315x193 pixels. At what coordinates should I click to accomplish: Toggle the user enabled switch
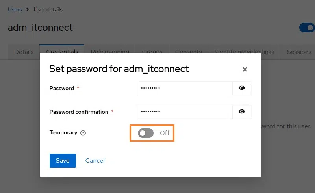click(x=307, y=28)
